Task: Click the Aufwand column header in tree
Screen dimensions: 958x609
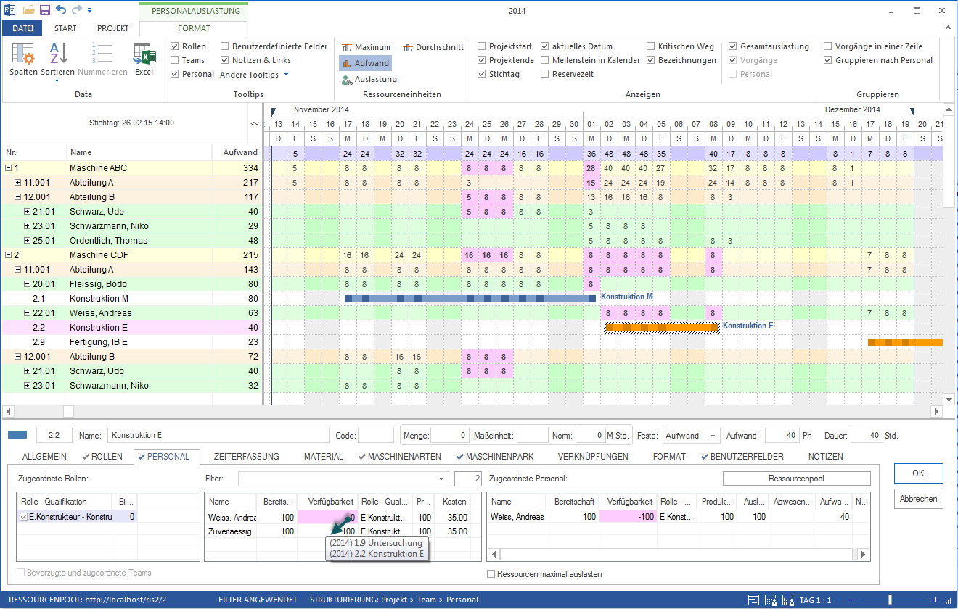Action: pyautogui.click(x=237, y=152)
